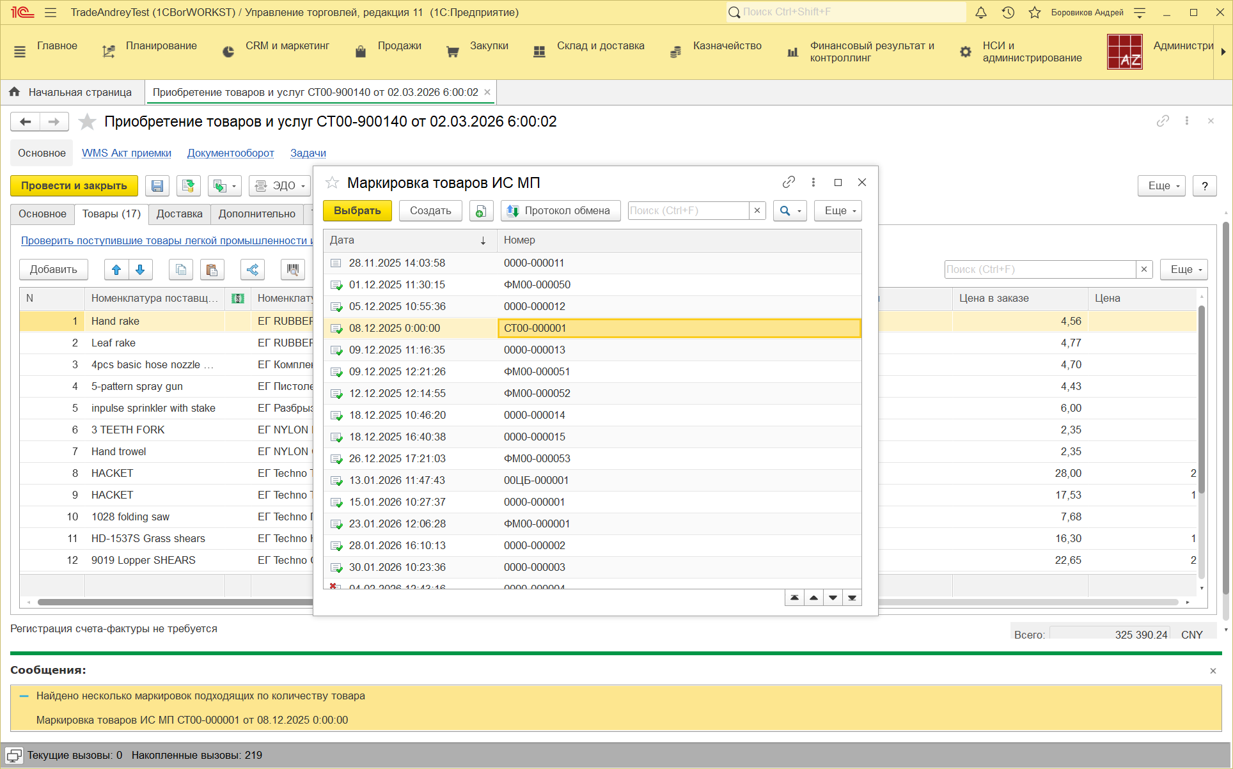Open history clock icon in title bar
Image resolution: width=1233 pixels, height=769 pixels.
coord(1008,12)
